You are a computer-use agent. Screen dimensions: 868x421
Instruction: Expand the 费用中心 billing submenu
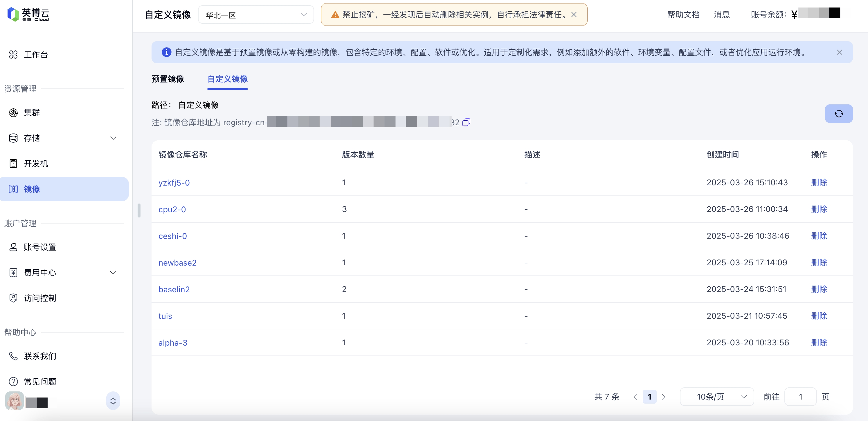[x=113, y=272]
